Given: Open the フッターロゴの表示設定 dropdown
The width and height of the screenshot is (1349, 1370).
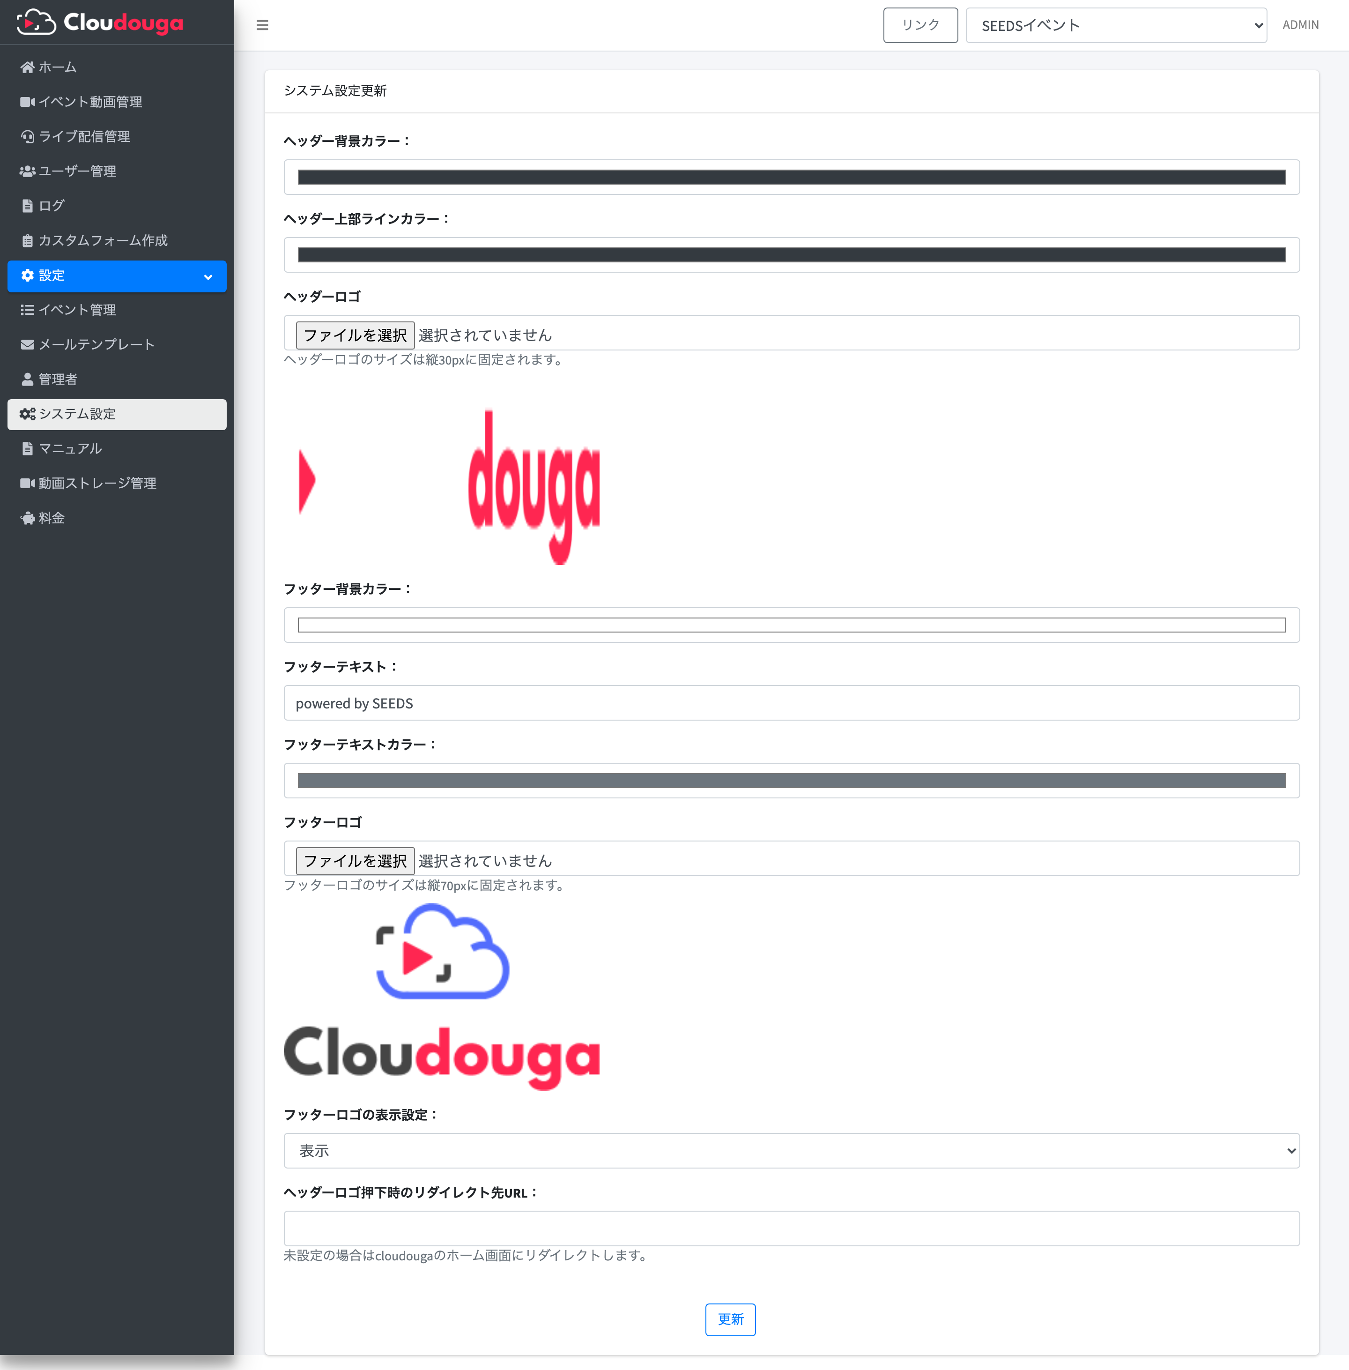Looking at the screenshot, I should point(792,1150).
